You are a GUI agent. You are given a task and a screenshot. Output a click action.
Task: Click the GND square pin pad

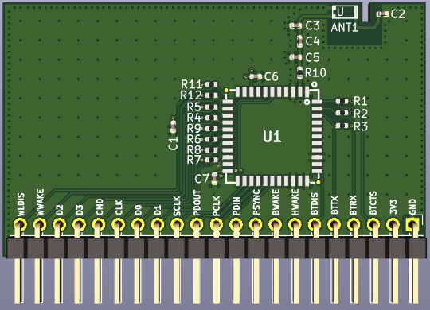pyautogui.click(x=412, y=224)
